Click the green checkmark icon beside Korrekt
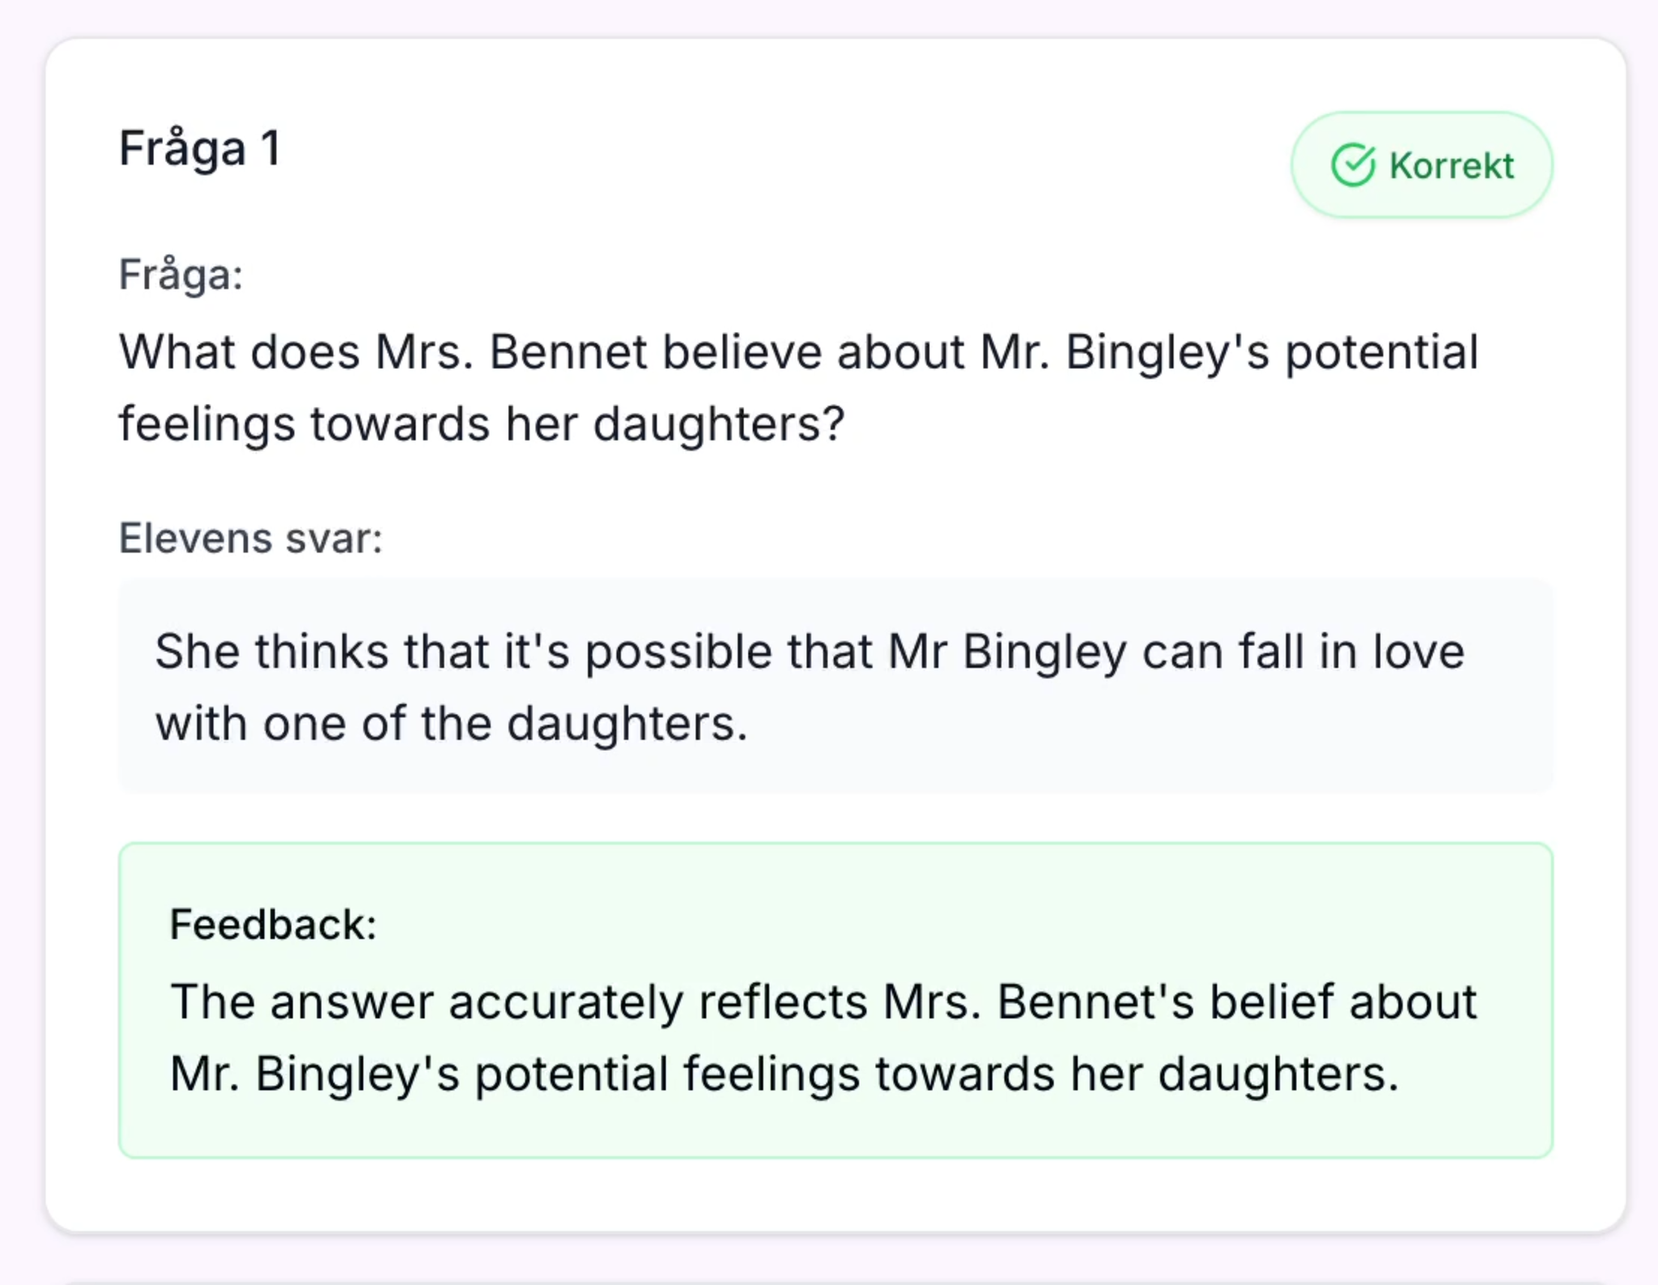This screenshot has height=1285, width=1658. pyautogui.click(x=1353, y=165)
